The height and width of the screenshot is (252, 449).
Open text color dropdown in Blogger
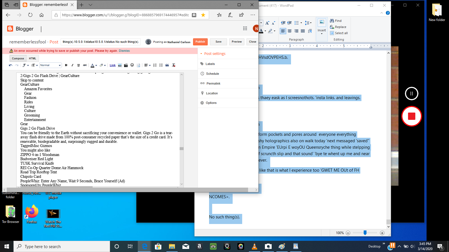[x=94, y=65]
